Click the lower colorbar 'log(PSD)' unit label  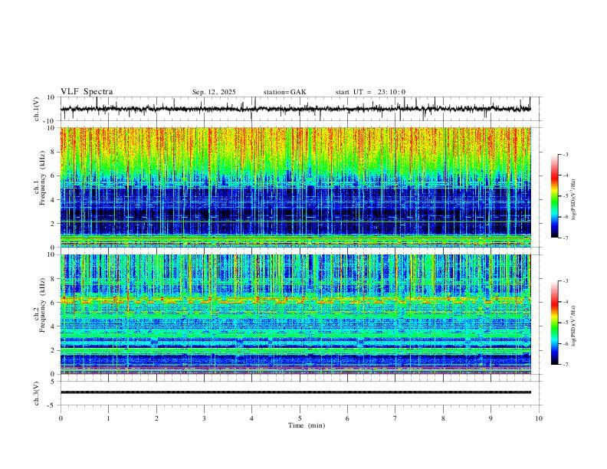[x=574, y=326]
